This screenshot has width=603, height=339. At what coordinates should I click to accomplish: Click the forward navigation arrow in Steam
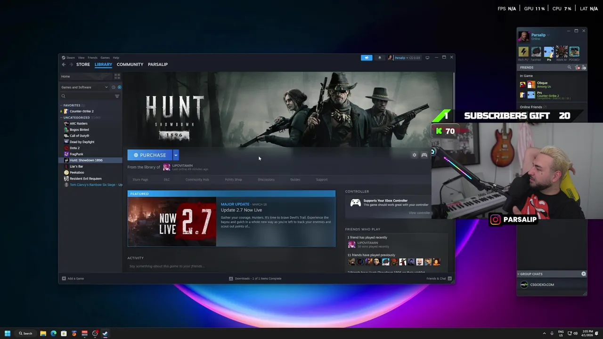pyautogui.click(x=71, y=65)
